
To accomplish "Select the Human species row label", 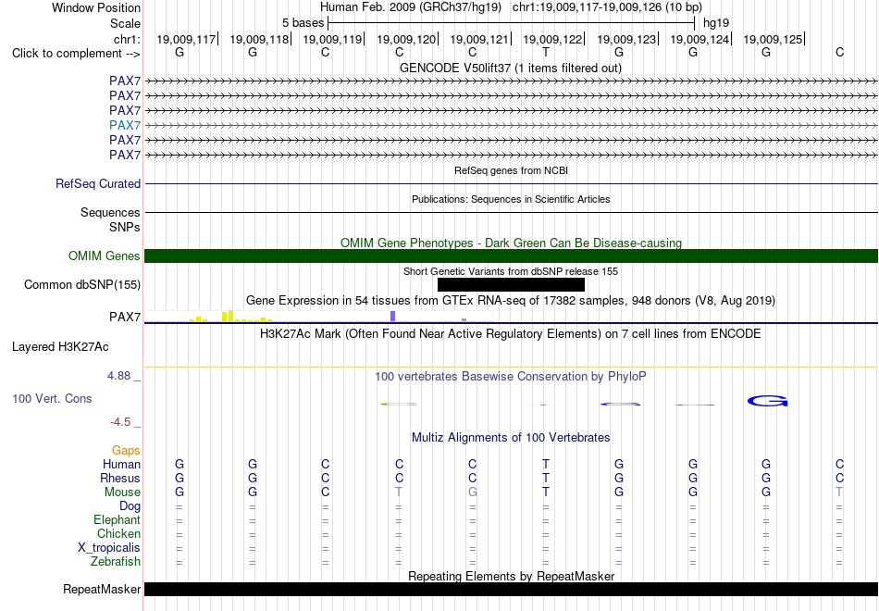I will [x=121, y=464].
